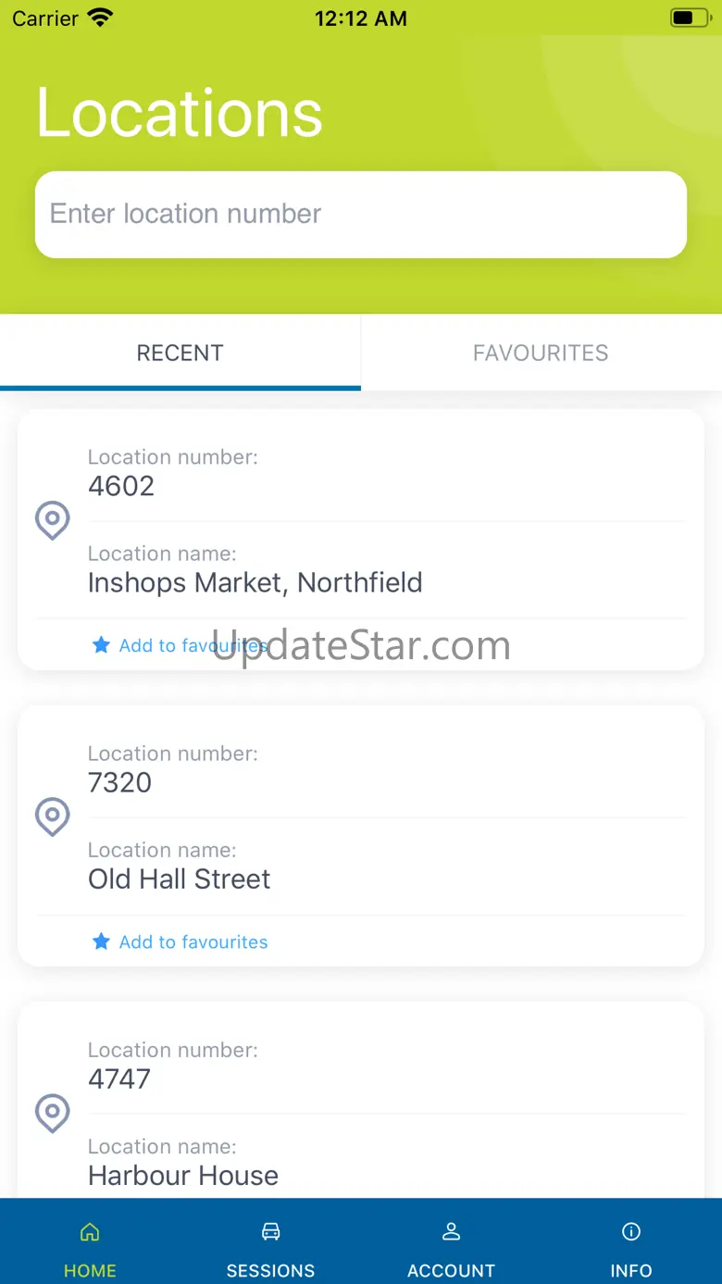This screenshot has width=722, height=1284.
Task: Select the Harbour House location name
Action: [183, 1175]
